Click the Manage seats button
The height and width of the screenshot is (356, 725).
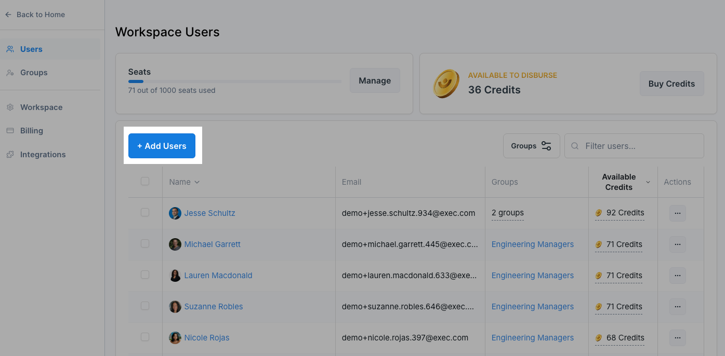click(375, 80)
